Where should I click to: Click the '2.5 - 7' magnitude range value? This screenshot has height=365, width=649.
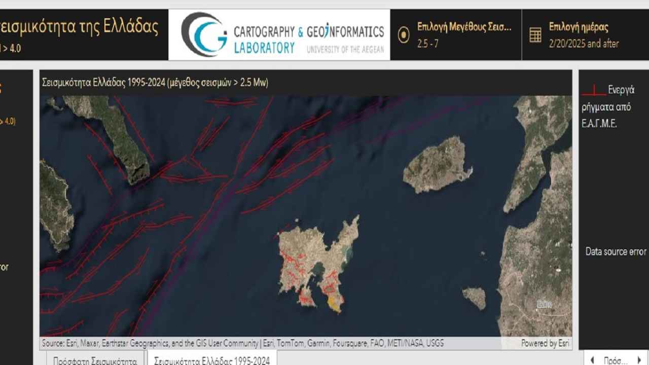pyautogui.click(x=428, y=44)
